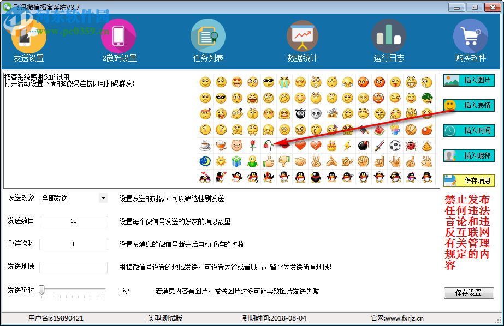Insert the coffee cup emoji
This screenshot has height=326, width=504.
pyautogui.click(x=205, y=146)
